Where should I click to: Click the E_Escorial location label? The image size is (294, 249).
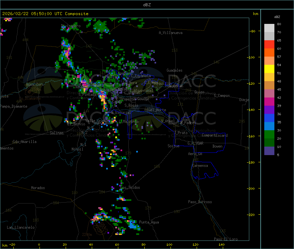click(x=121, y=113)
